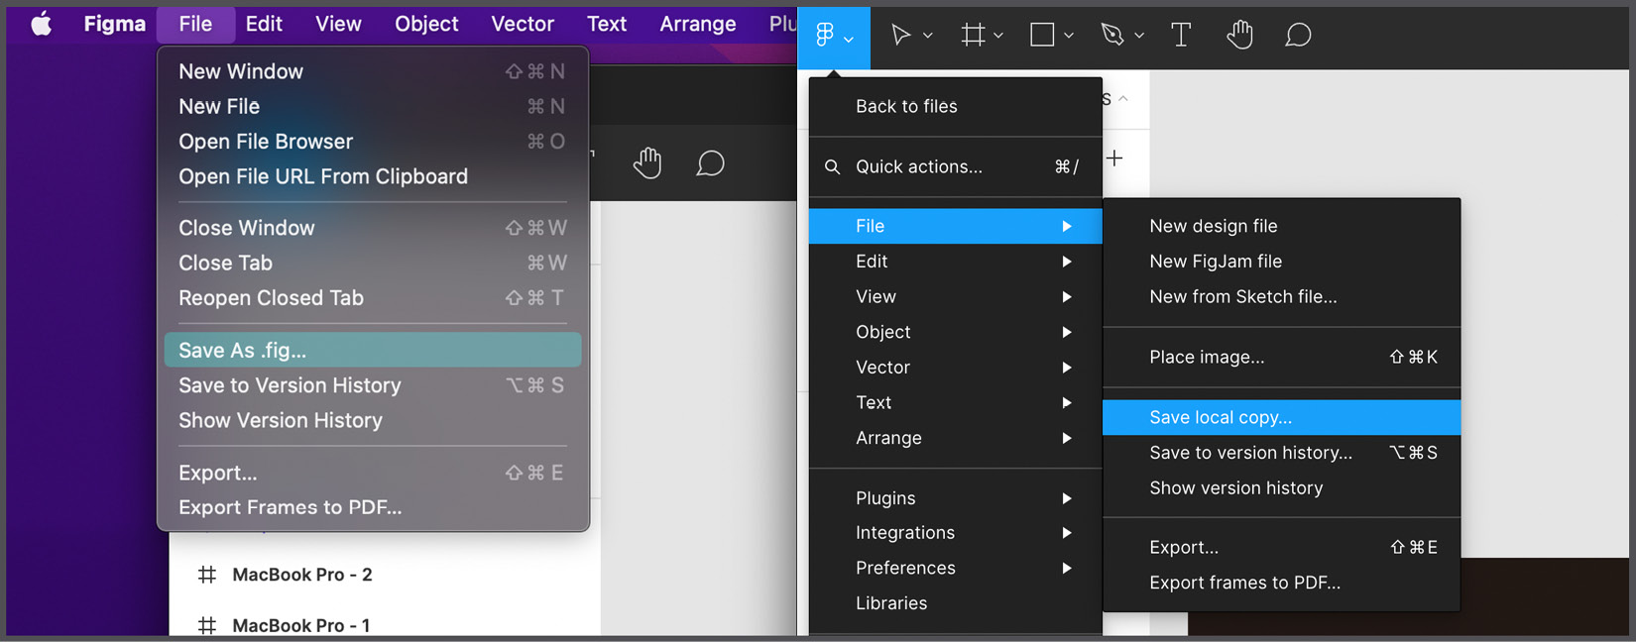
Task: Open Libraries from main menu
Action: 956,603
